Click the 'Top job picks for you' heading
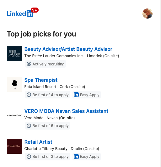Viewport: 161px width, 167px height. coord(41,34)
